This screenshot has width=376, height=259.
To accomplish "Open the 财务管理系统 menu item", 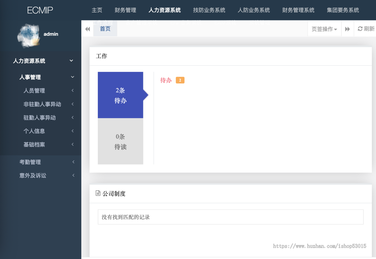I will (x=298, y=10).
